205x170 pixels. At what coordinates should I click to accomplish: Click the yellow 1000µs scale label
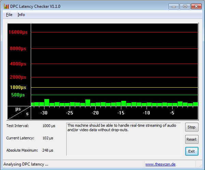point(18,87)
